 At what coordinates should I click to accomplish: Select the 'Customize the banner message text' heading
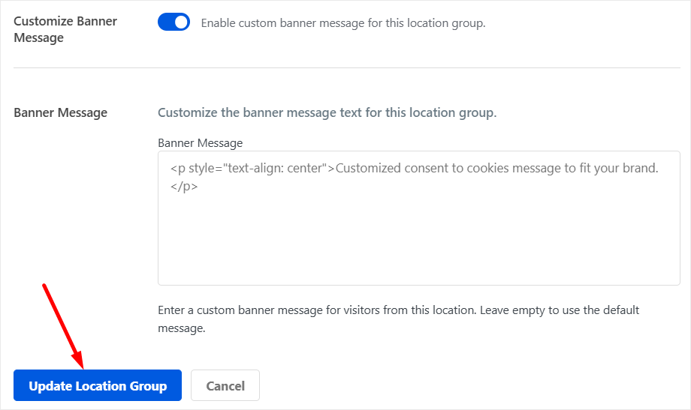point(327,112)
